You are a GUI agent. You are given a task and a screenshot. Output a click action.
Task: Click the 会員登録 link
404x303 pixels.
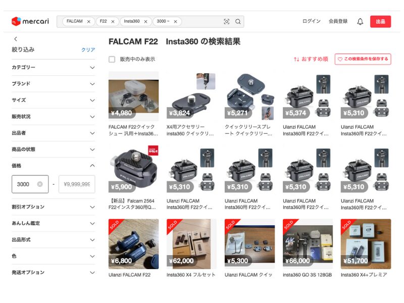(338, 21)
